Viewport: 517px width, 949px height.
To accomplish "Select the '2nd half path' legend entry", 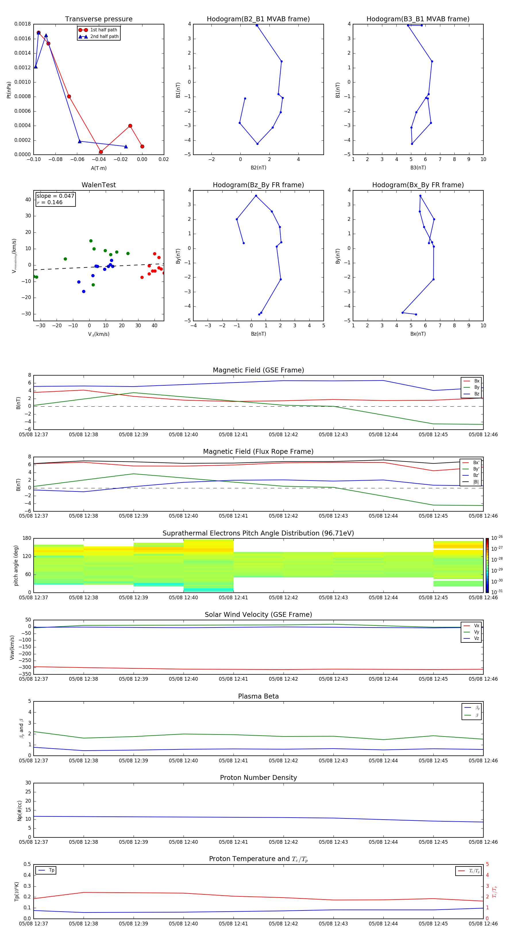I will tap(99, 37).
